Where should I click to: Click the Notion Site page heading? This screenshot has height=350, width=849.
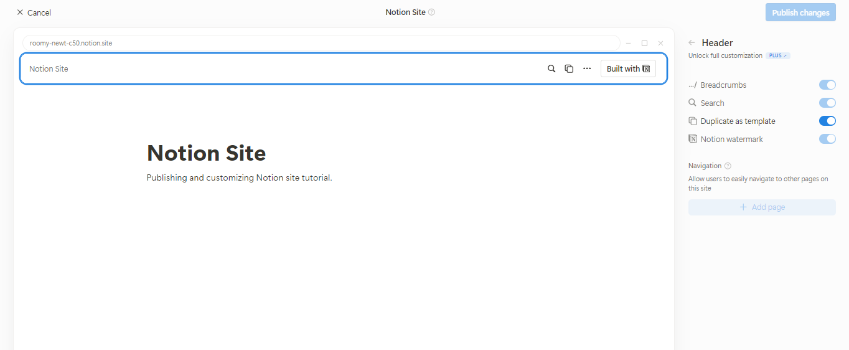click(x=206, y=153)
